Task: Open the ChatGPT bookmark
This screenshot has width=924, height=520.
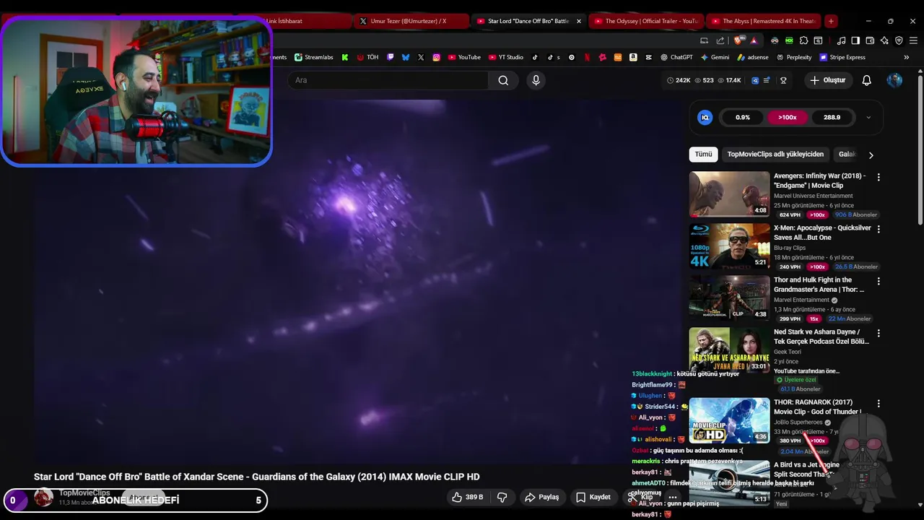Action: pos(676,57)
